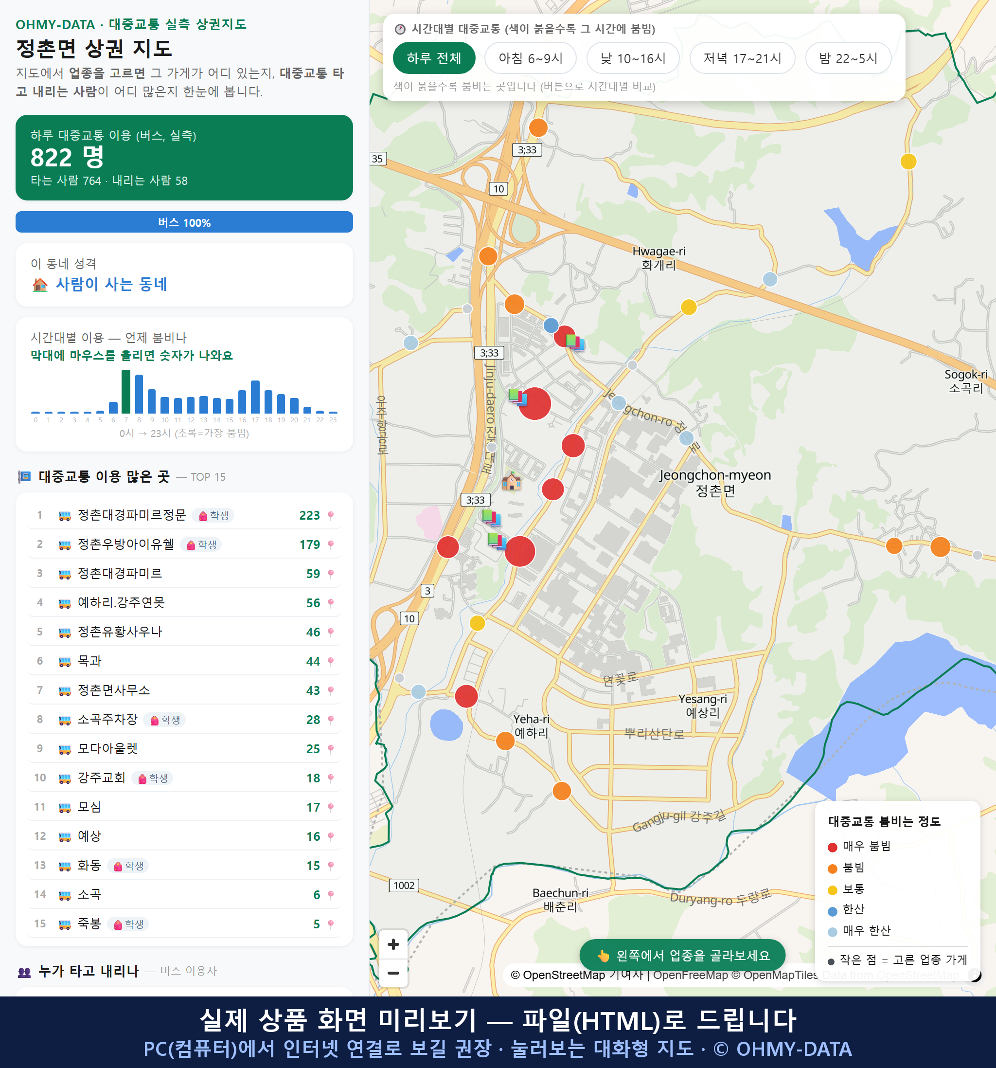Zoom in on the map
Viewport: 996px width, 1068px height.
[393, 944]
